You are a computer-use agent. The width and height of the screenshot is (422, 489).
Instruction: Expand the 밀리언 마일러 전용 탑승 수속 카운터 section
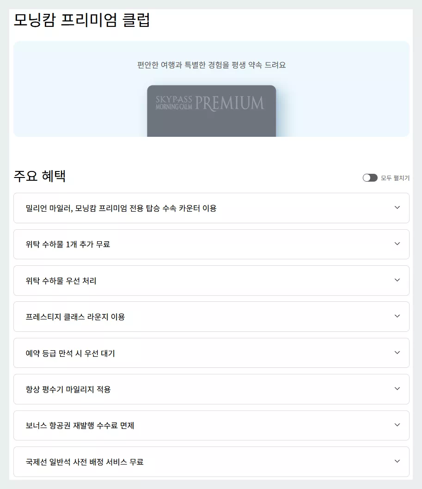tap(211, 208)
